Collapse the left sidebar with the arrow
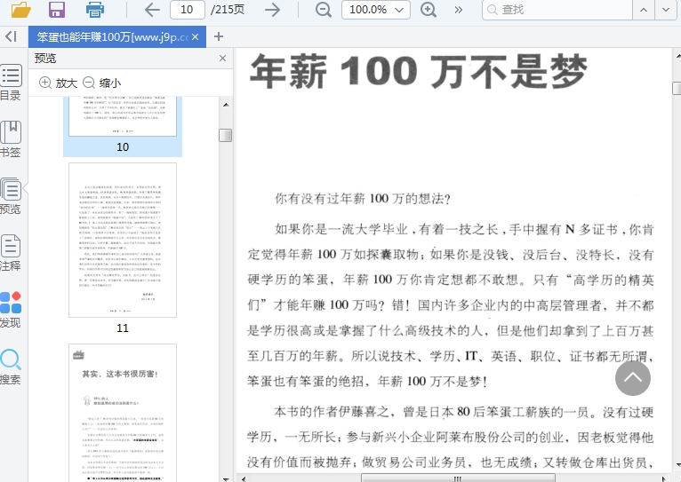The image size is (681, 482). (x=11, y=36)
